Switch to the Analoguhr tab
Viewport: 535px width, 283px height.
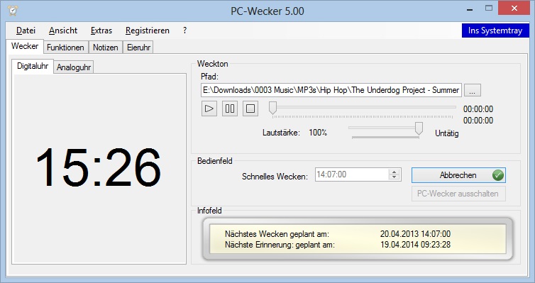74,67
